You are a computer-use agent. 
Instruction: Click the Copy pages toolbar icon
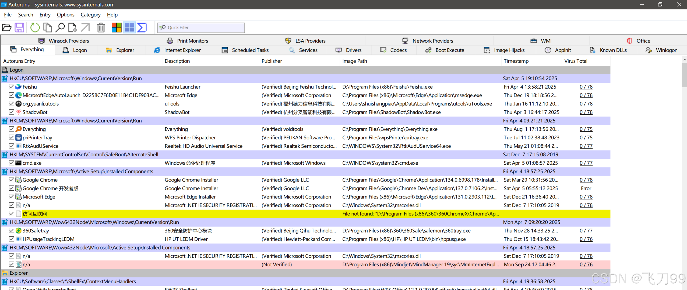tap(48, 27)
